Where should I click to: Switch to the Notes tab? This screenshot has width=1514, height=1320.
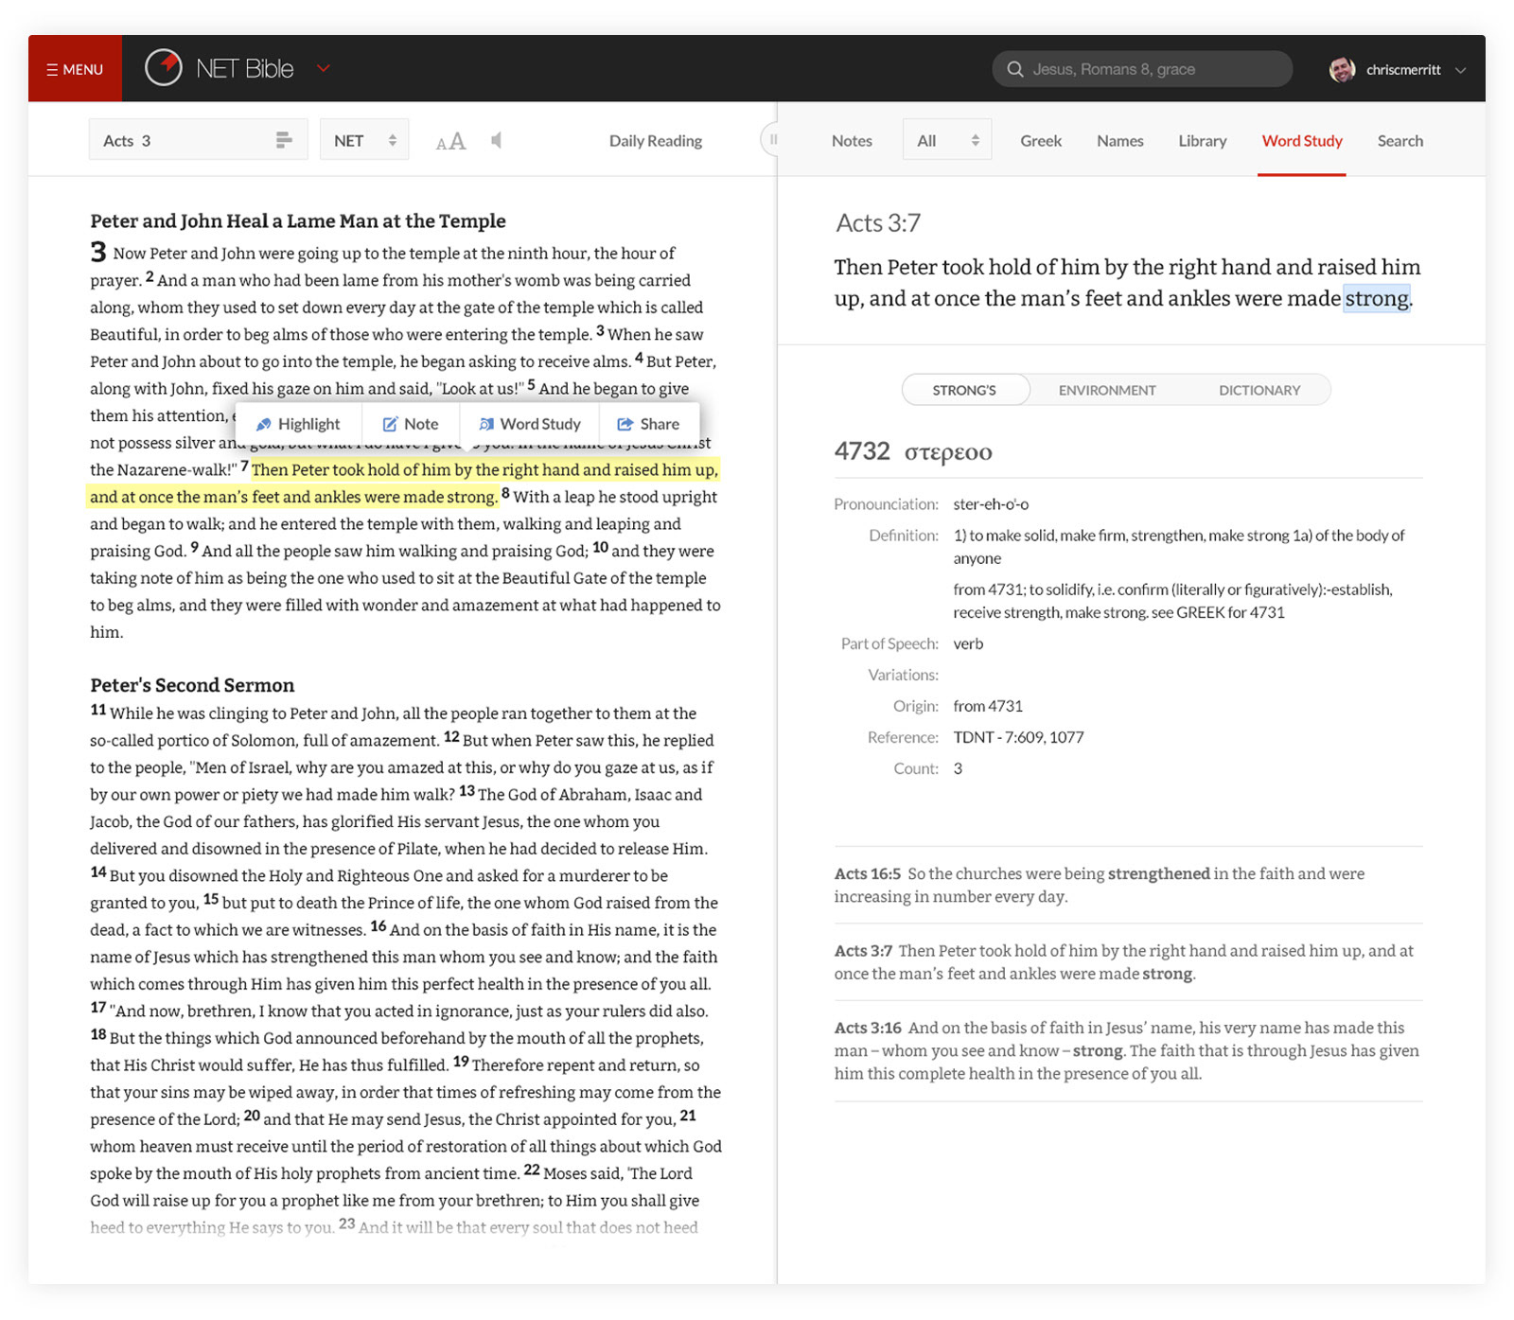(x=852, y=141)
